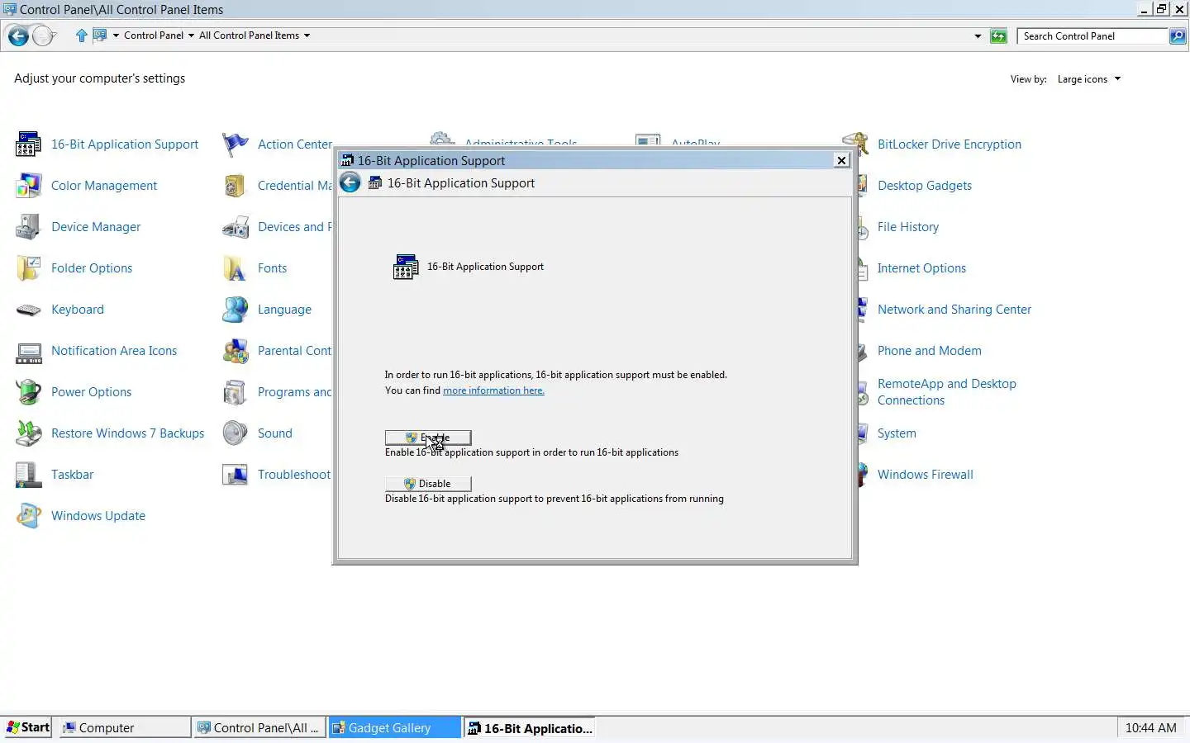This screenshot has height=743, width=1190.
Task: Open the File History link
Action: [907, 227]
